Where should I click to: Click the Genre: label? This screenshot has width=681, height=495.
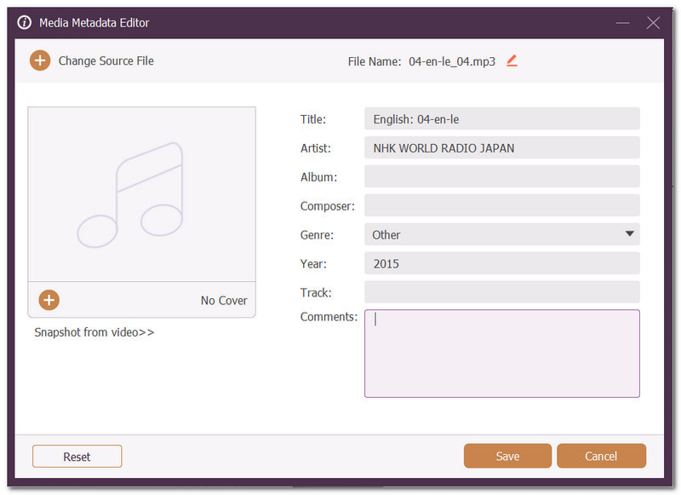[317, 235]
